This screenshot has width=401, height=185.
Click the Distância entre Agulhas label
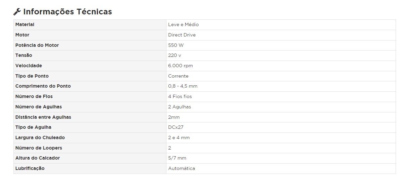pyautogui.click(x=43, y=117)
